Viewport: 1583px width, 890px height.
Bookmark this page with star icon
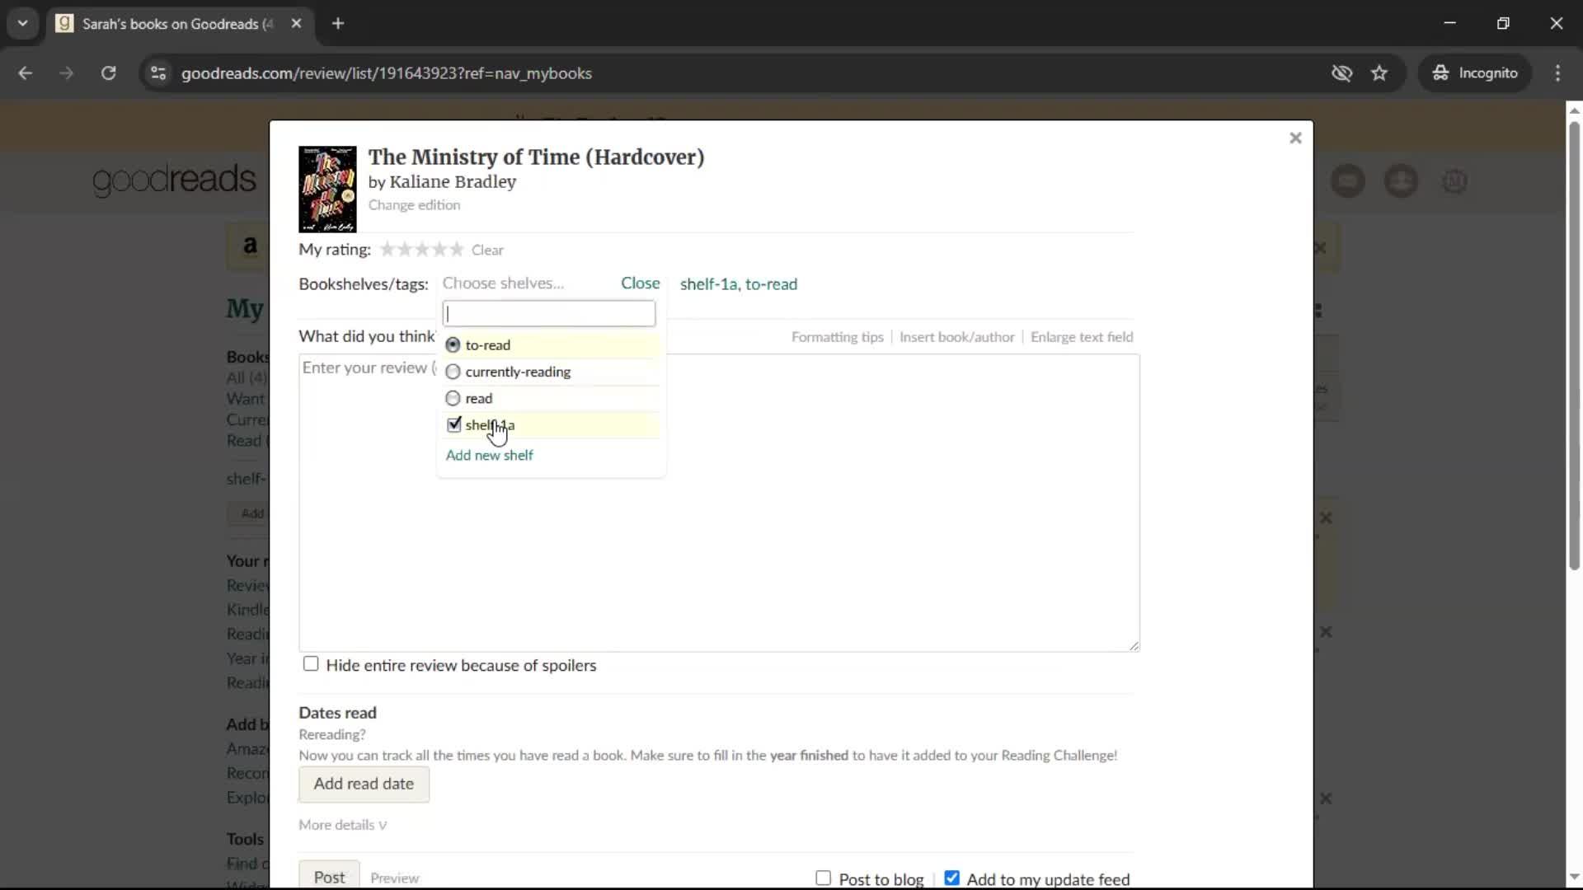coord(1379,73)
